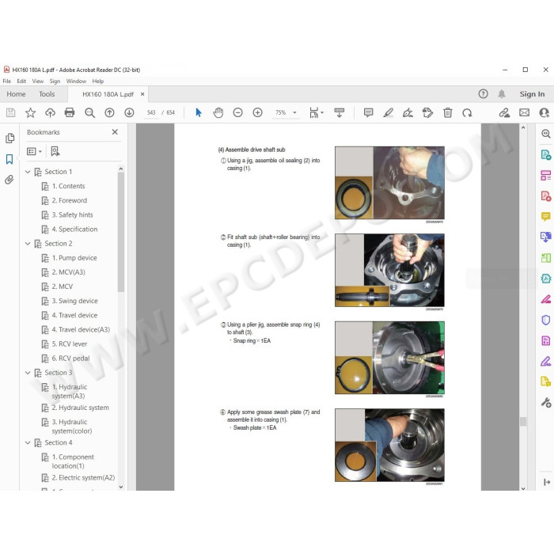554x554 pixels.
Task: Open bookmark 5. RCV lever
Action: (x=70, y=344)
